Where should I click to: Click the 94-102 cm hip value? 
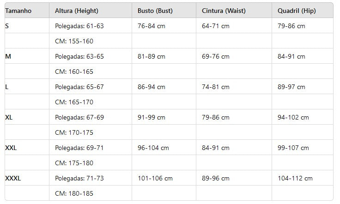pos(293,117)
